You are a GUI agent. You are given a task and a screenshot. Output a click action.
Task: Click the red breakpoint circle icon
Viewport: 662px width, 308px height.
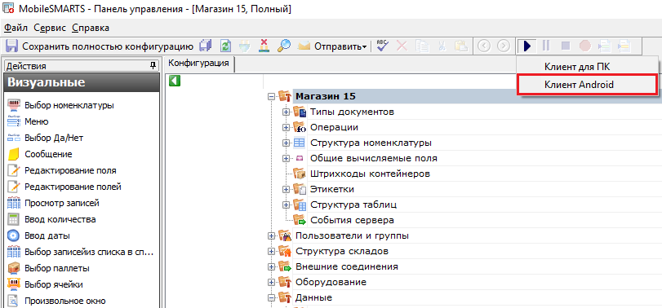584,46
